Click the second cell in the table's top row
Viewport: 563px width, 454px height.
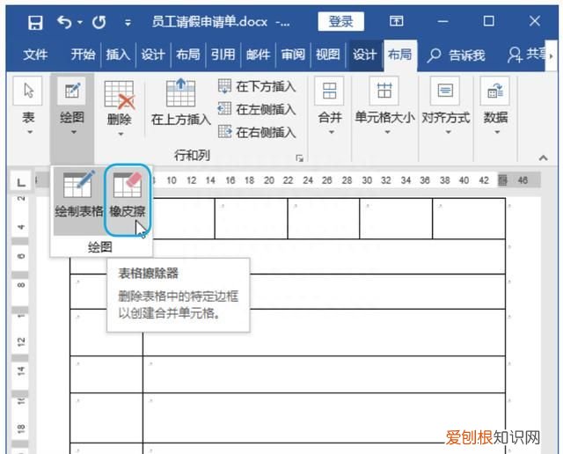(x=251, y=218)
